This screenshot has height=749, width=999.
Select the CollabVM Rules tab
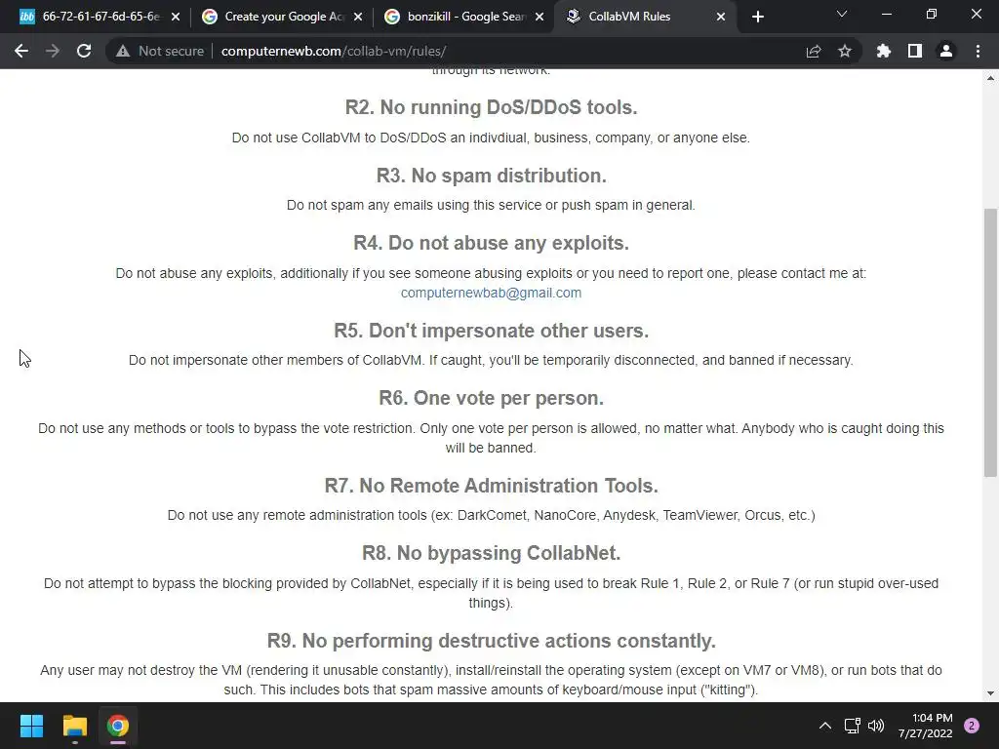click(644, 17)
